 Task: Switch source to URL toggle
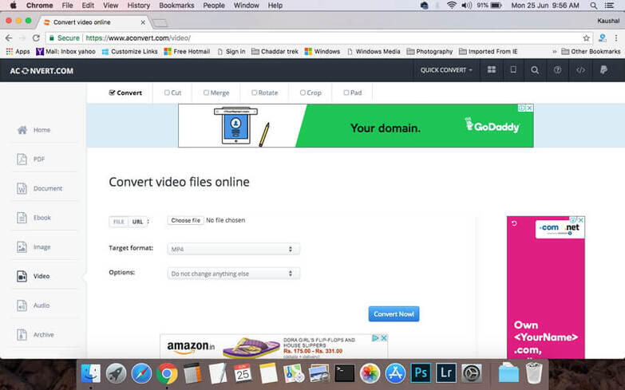click(x=137, y=222)
